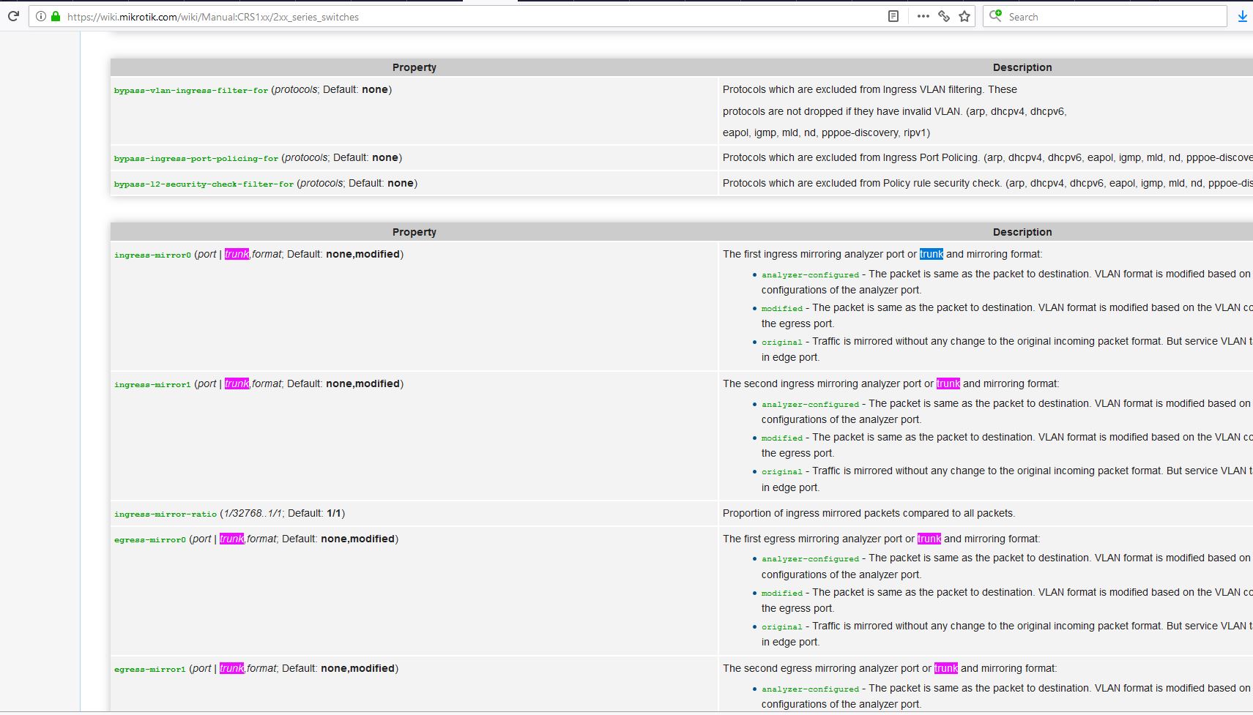
Task: Select the Property header of the bypass table
Action: (414, 67)
